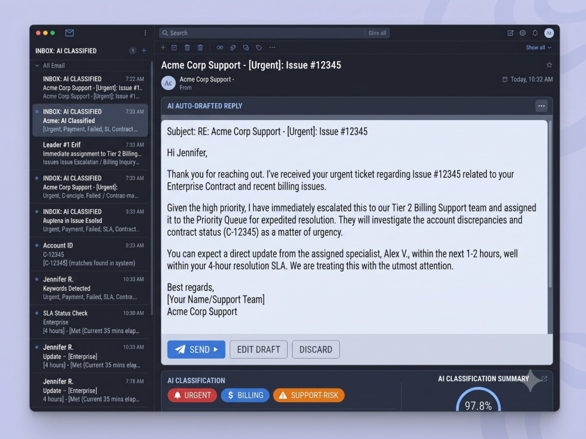Click the sender name 'Acme Corp Support -'
This screenshot has width=586, height=439.
coord(207,79)
